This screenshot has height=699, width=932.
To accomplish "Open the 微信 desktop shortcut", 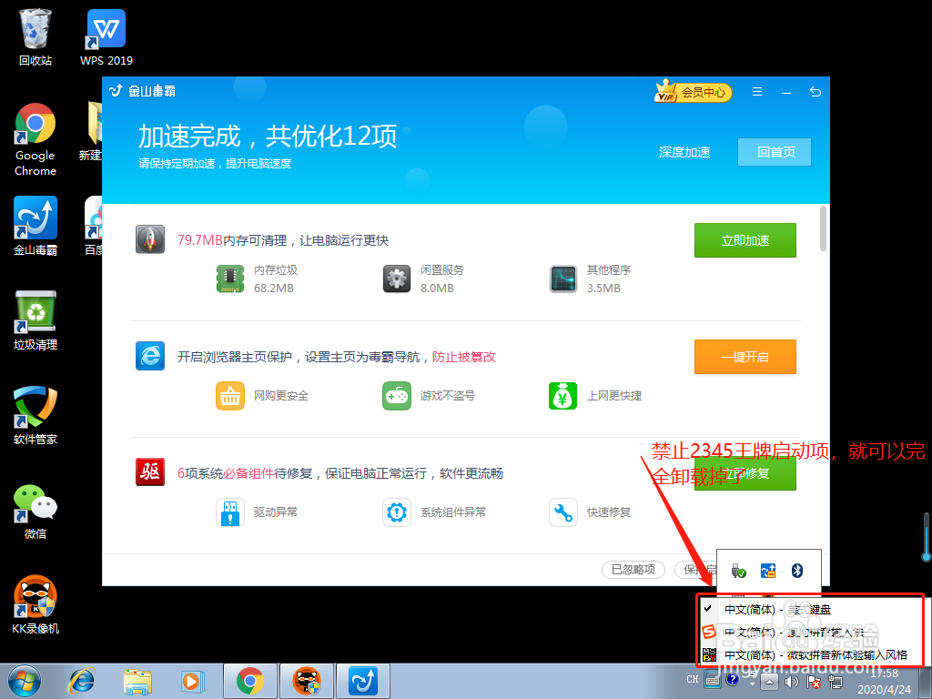I will 35,512.
